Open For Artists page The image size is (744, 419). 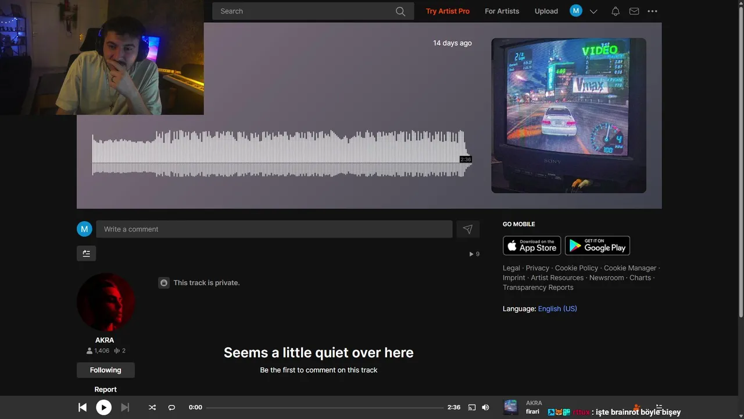502,11
